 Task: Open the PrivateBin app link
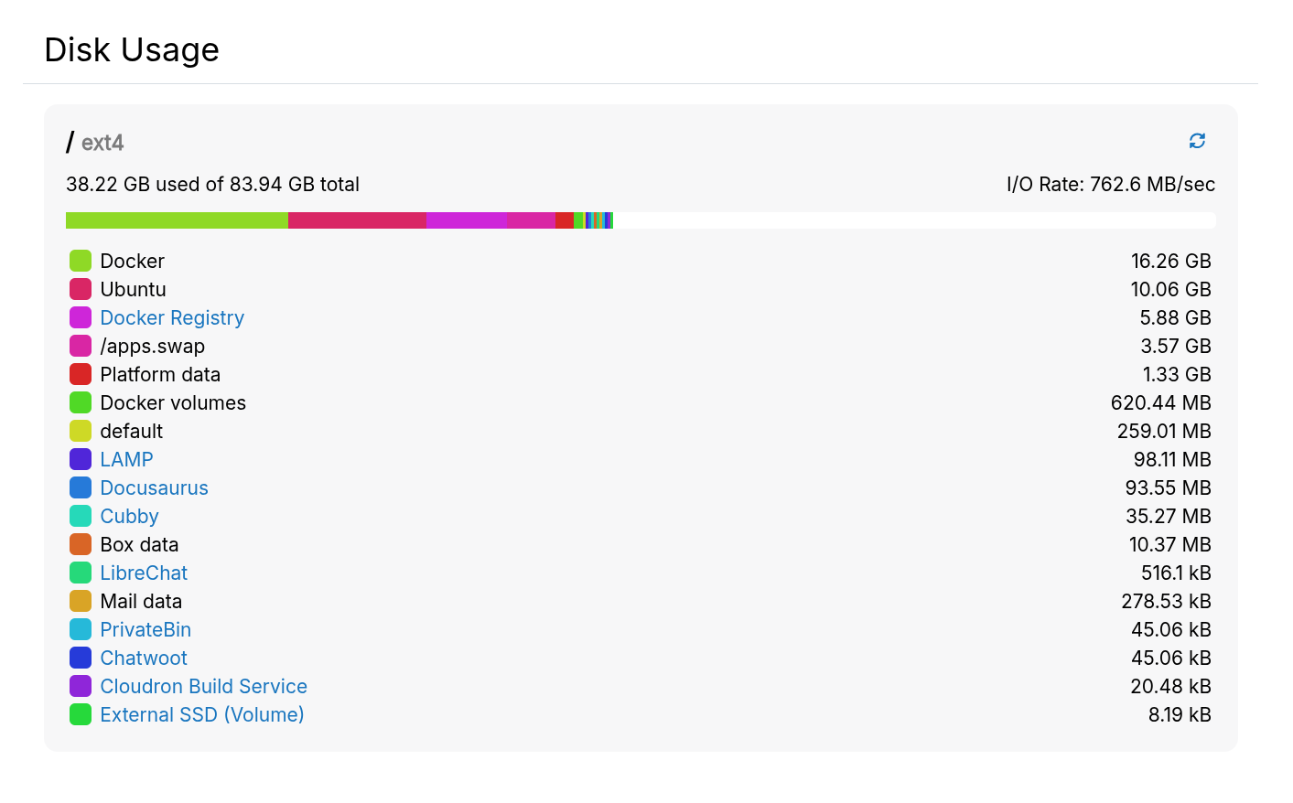click(145, 629)
